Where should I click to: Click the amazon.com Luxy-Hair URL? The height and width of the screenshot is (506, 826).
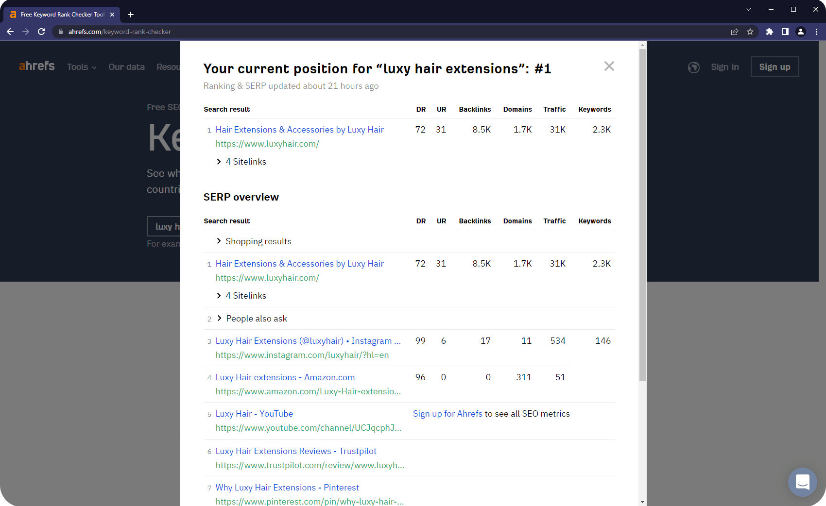click(x=308, y=391)
